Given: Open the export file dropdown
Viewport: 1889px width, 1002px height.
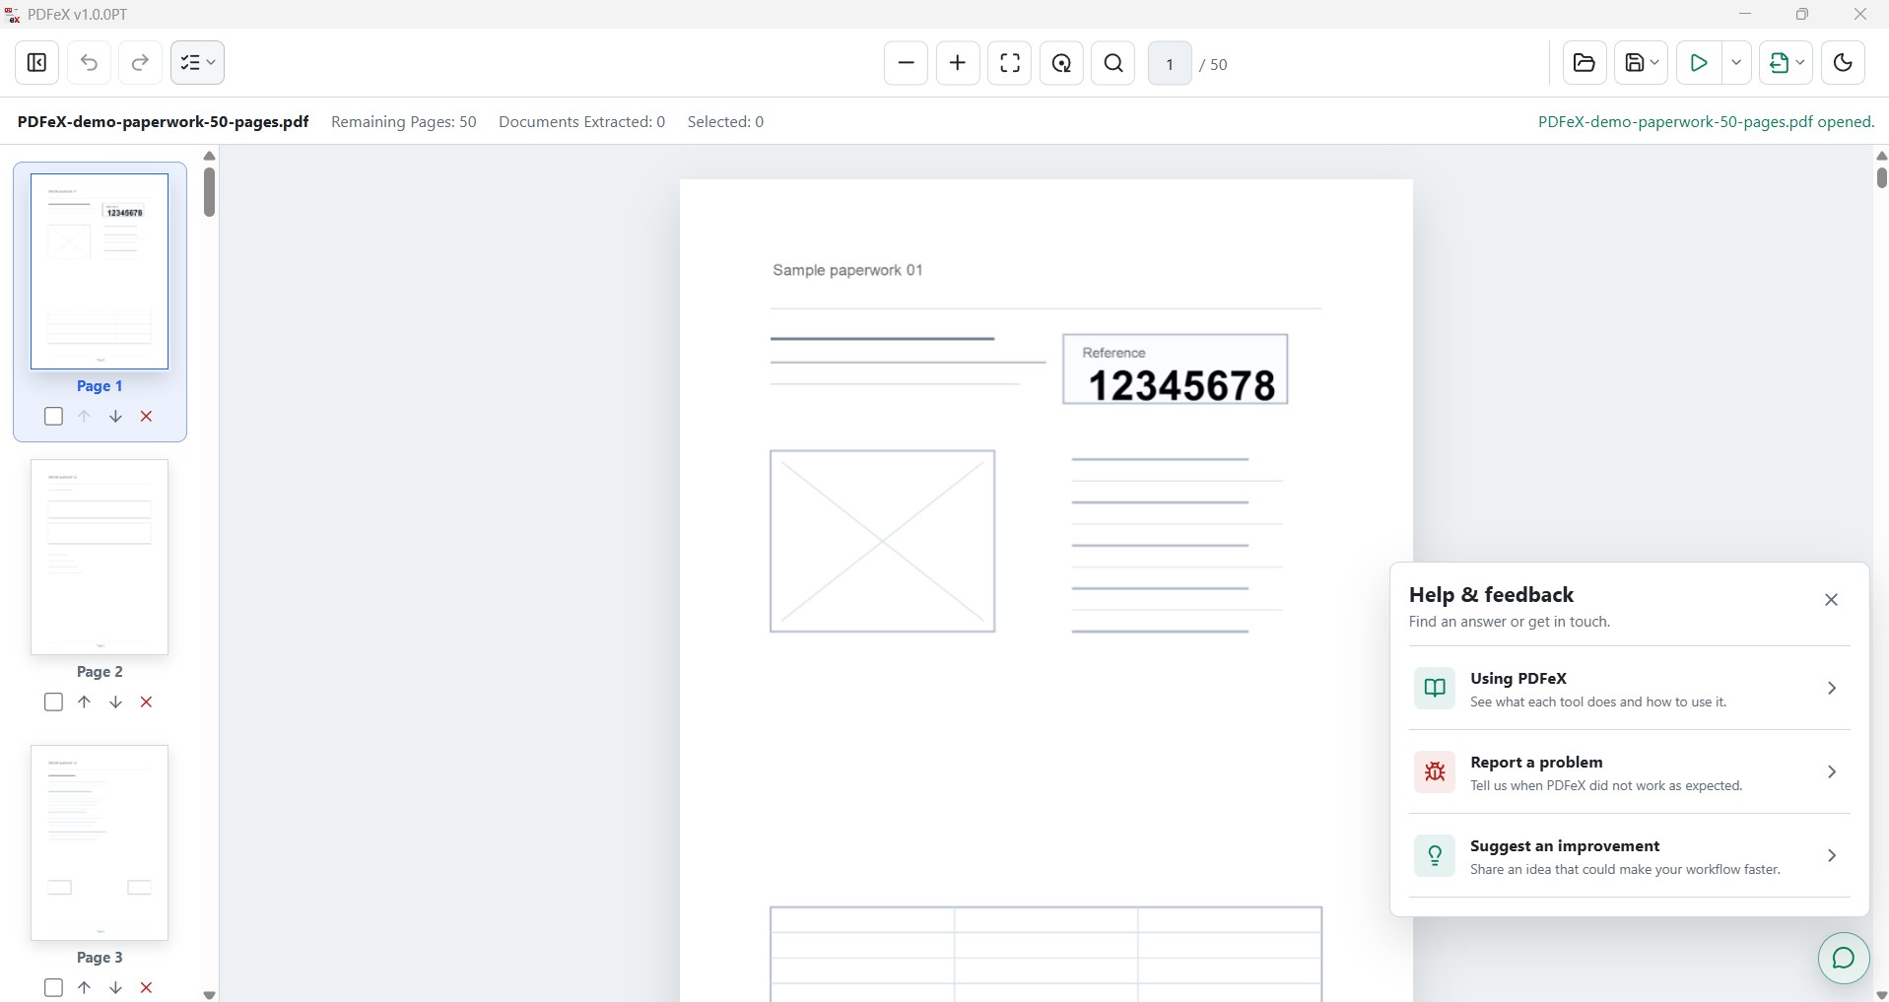Looking at the screenshot, I should pyautogui.click(x=1786, y=63).
